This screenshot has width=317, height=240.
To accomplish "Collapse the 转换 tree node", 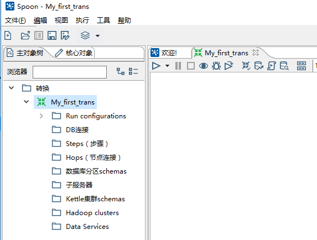I will tap(11, 88).
